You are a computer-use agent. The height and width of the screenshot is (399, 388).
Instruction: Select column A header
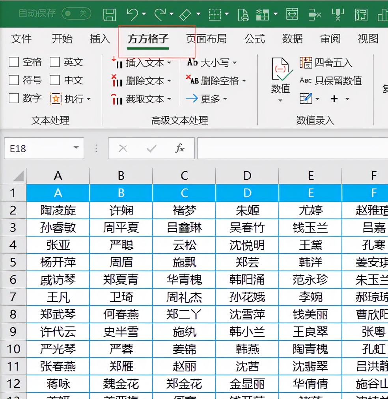click(58, 176)
